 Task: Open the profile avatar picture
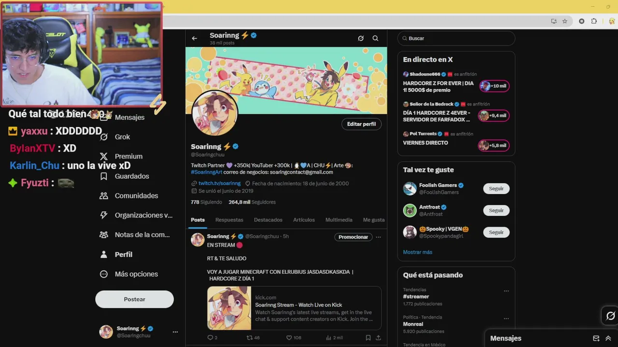(215, 113)
